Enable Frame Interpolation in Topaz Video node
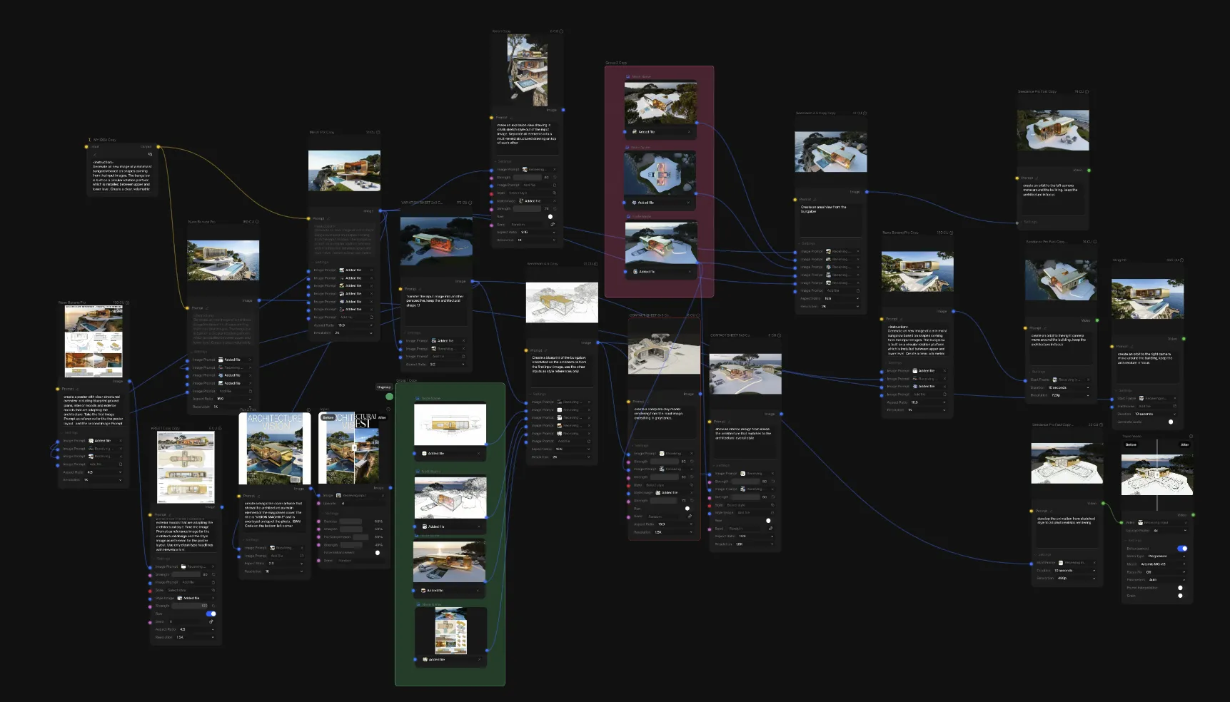The width and height of the screenshot is (1230, 702). 1180,588
